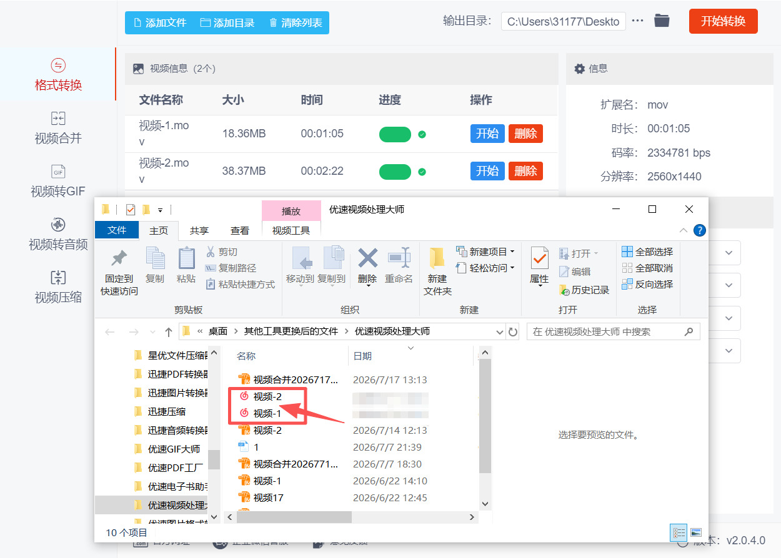Click 清除列表 button
The height and width of the screenshot is (558, 781).
tap(296, 22)
